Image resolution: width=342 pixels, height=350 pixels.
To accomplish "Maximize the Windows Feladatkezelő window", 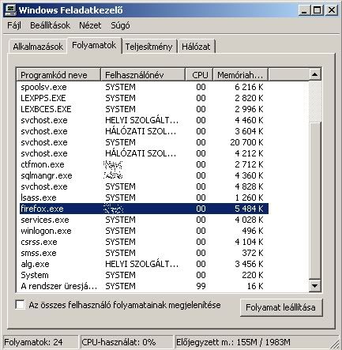I will pos(318,10).
